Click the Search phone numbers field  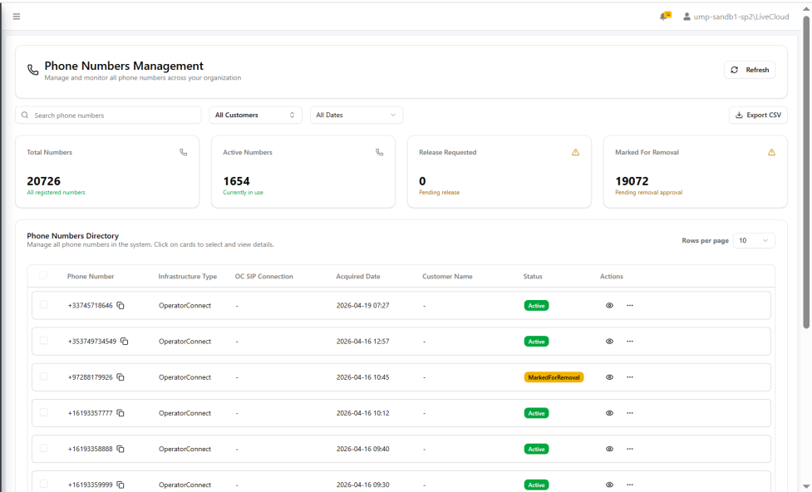coord(108,116)
